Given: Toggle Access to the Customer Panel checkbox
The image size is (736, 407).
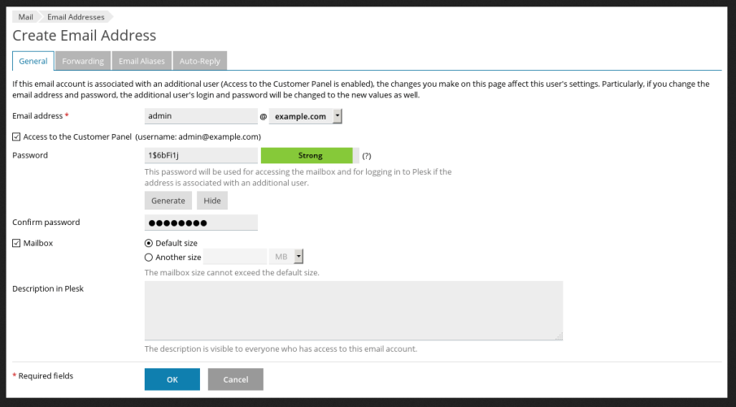Looking at the screenshot, I should click(x=17, y=136).
